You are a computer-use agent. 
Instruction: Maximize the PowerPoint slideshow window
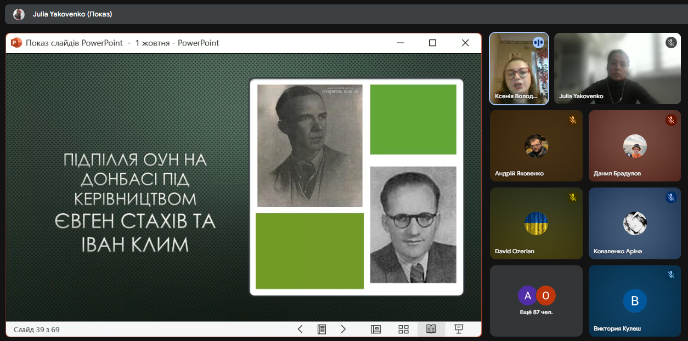[432, 43]
